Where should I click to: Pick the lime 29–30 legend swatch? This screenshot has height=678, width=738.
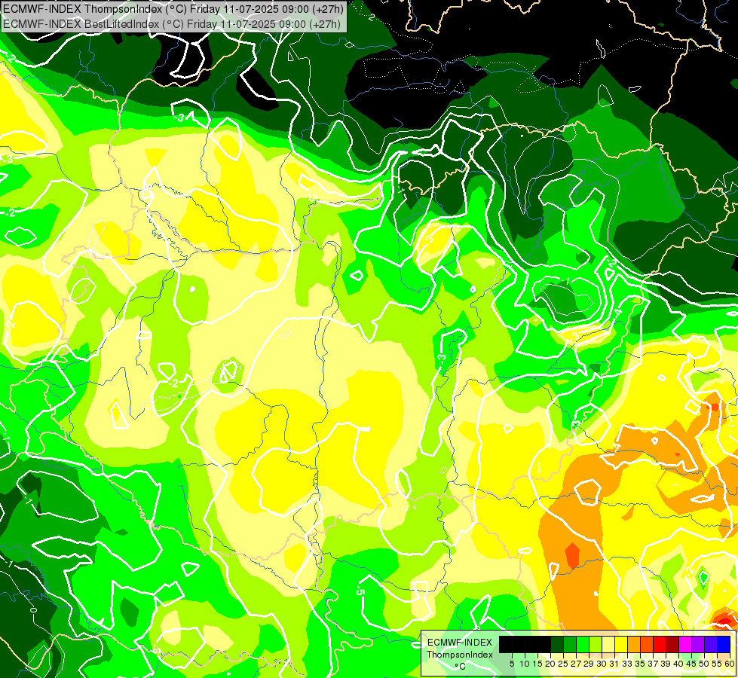(x=596, y=645)
